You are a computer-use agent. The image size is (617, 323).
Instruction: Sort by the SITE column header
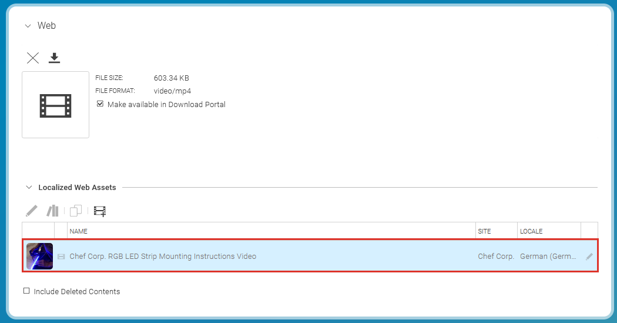click(485, 231)
